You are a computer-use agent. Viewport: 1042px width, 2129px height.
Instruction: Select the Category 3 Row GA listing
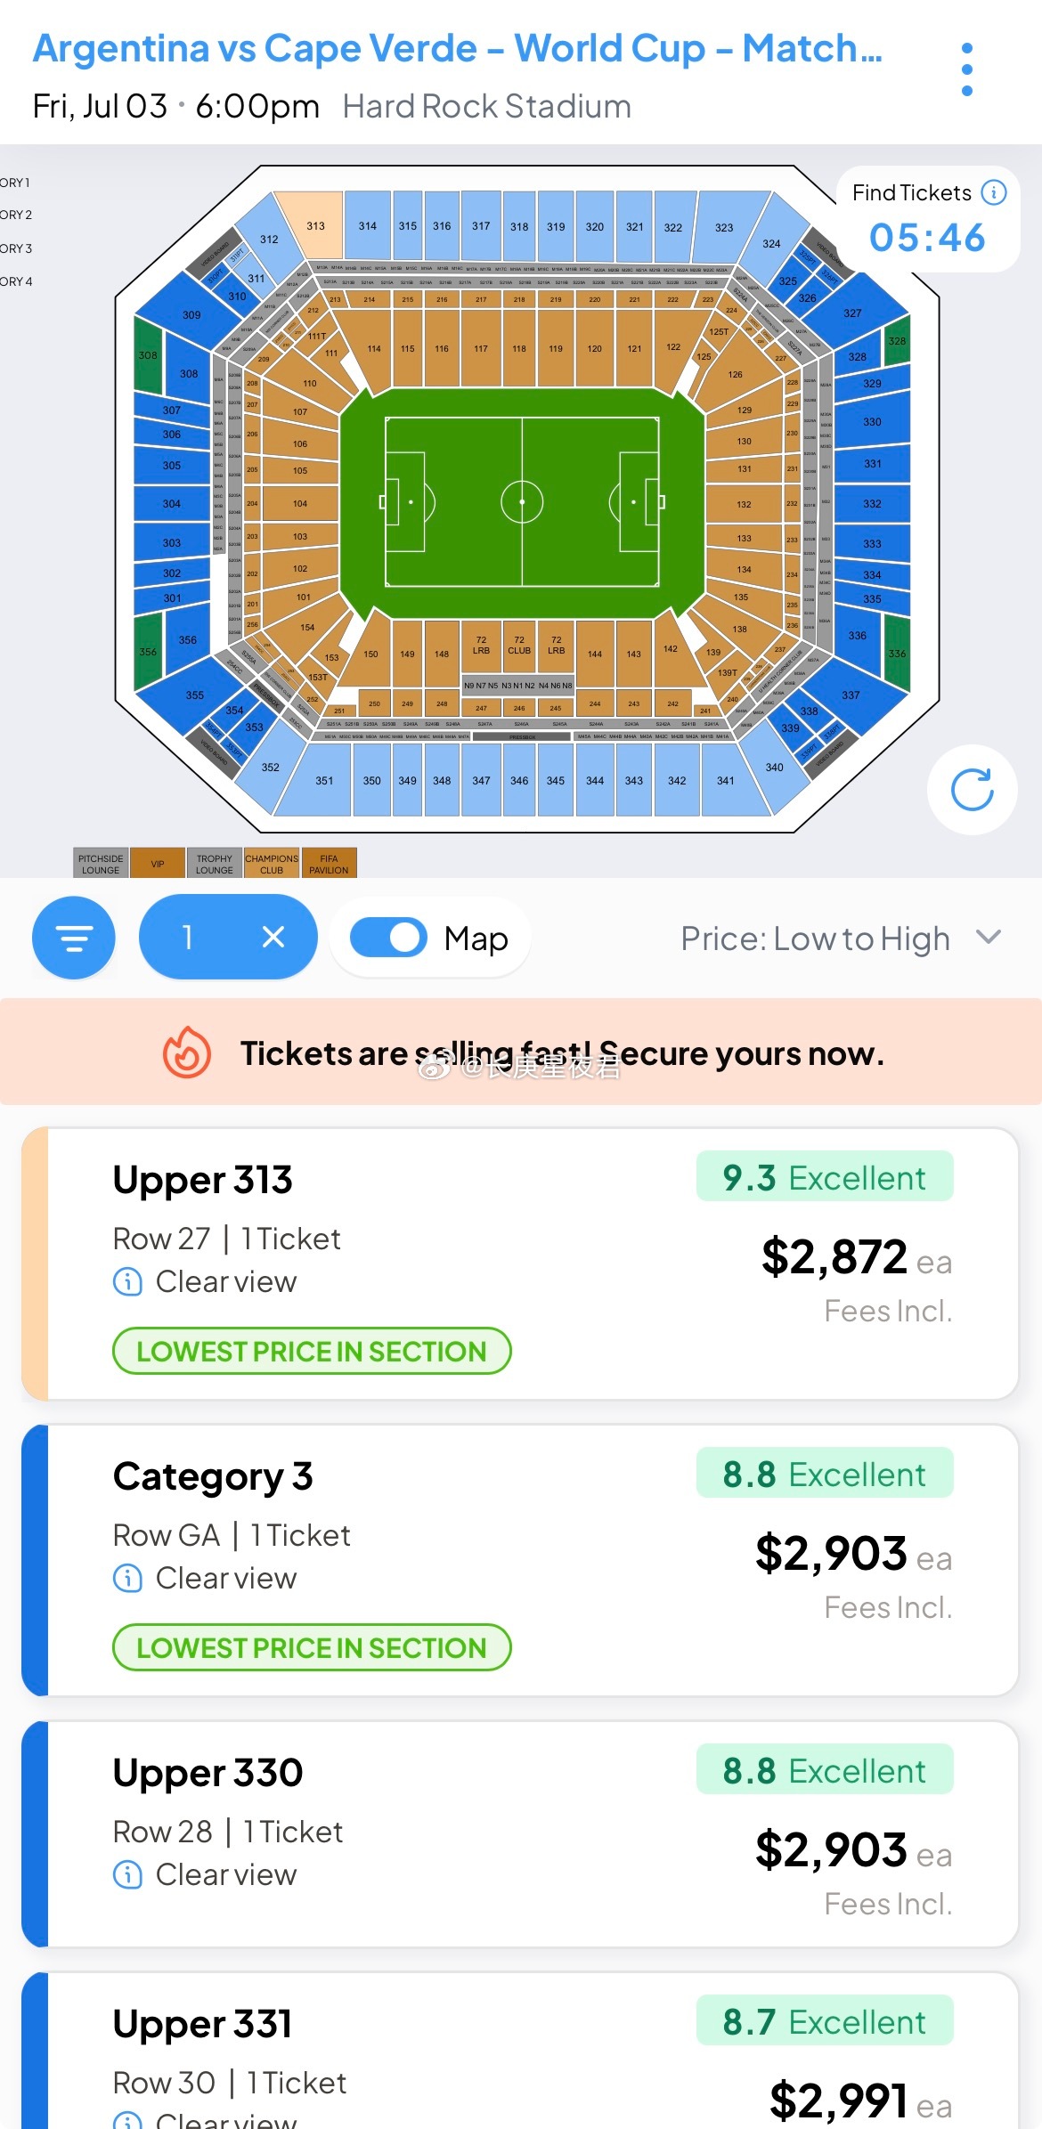point(520,1560)
